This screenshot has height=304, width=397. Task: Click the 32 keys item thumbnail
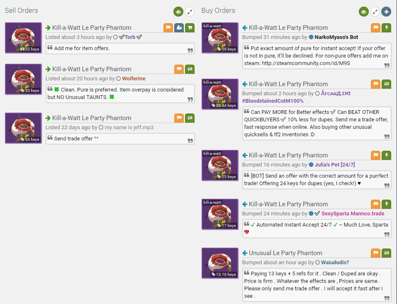pyautogui.click(x=23, y=38)
